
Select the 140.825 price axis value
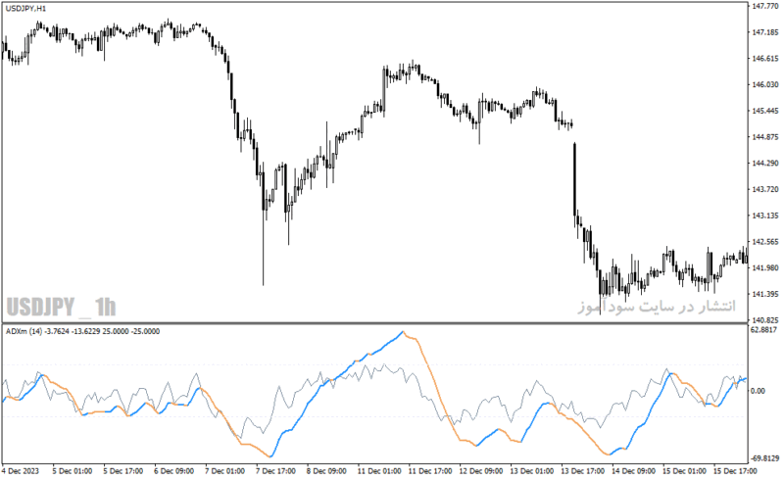pos(765,320)
